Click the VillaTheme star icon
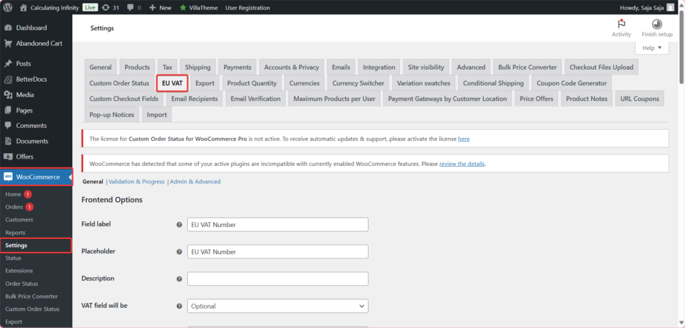This screenshot has height=328, width=685. pos(183,7)
